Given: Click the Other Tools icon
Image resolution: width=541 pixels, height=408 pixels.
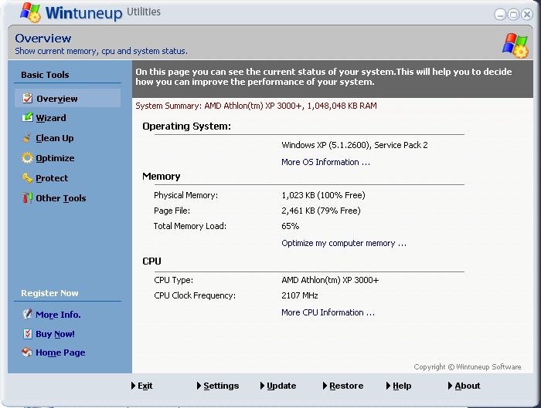Looking at the screenshot, I should (27, 198).
